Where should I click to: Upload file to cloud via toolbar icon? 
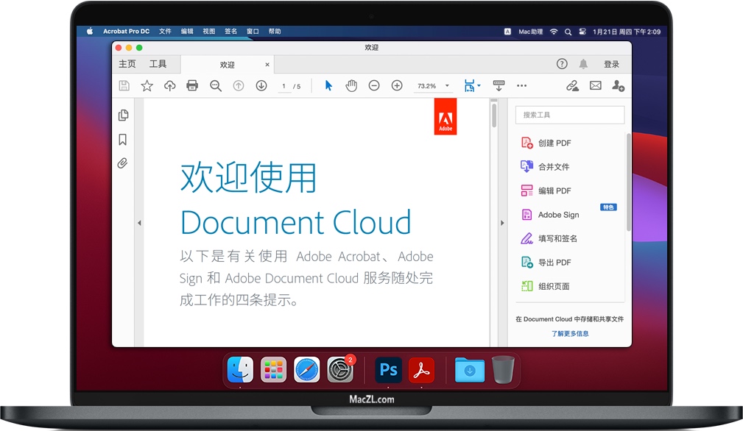point(169,86)
